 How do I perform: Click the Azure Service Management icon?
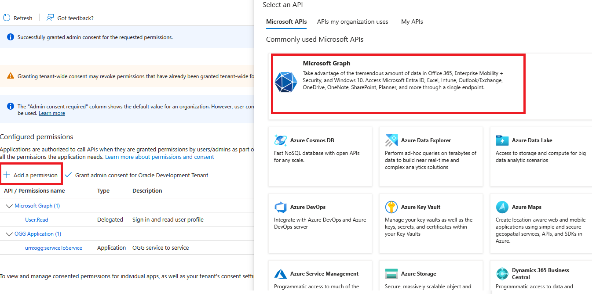(281, 273)
